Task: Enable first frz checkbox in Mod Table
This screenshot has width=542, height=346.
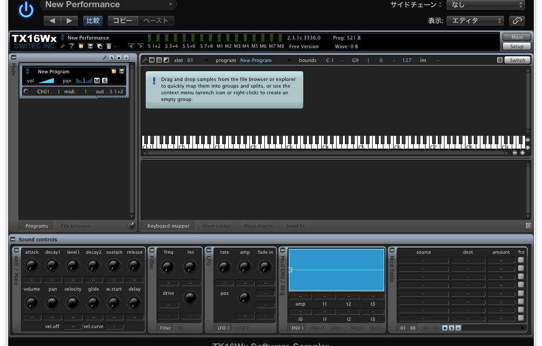Action: [521, 260]
